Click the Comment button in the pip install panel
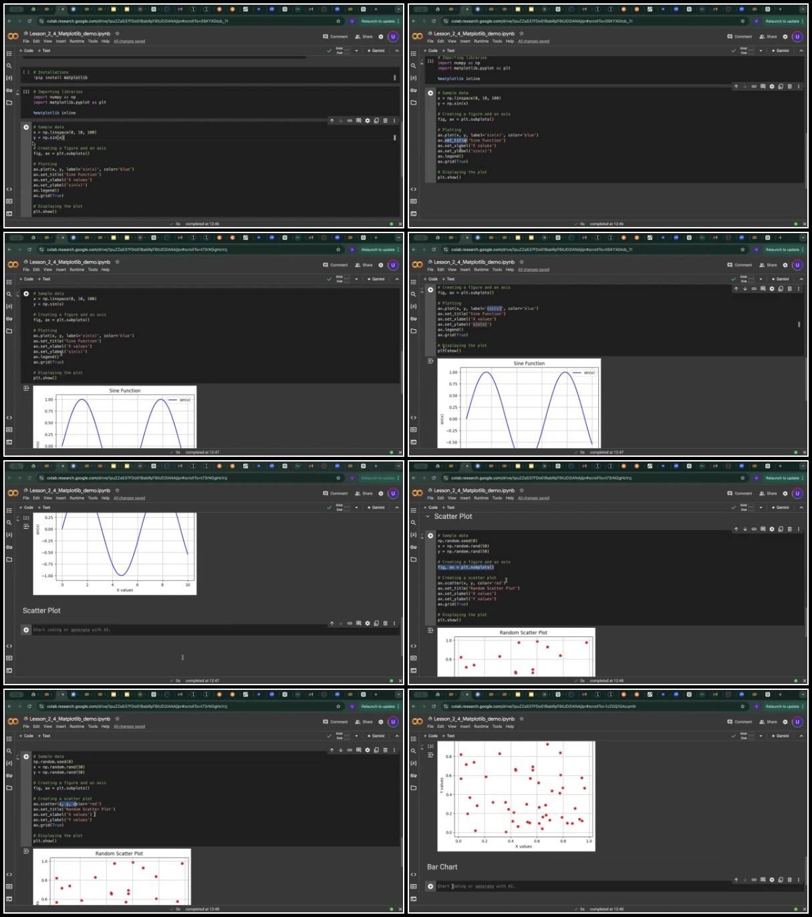Image resolution: width=812 pixels, height=917 pixels. click(x=335, y=37)
